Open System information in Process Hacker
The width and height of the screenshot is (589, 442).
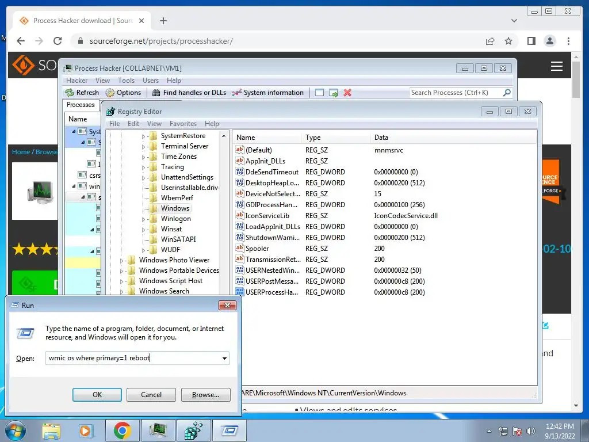pos(268,93)
